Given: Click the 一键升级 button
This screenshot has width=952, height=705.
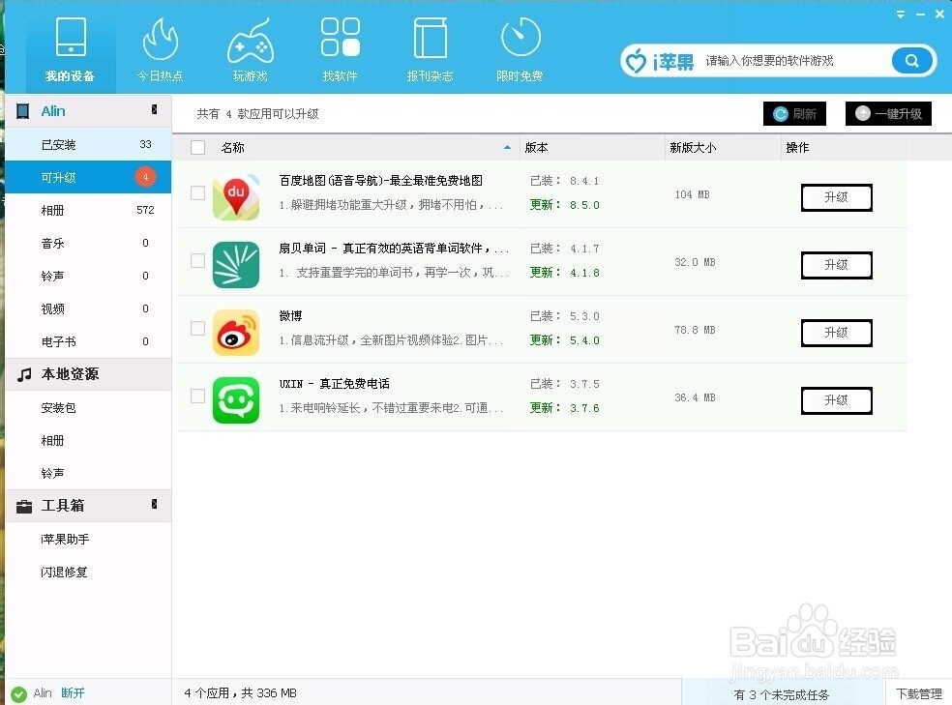Looking at the screenshot, I should coord(888,113).
